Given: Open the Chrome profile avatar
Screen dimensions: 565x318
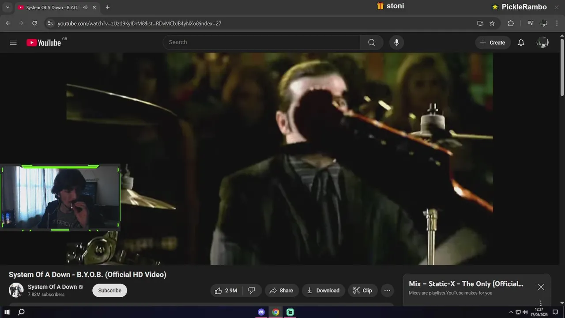Looking at the screenshot, I should (544, 23).
